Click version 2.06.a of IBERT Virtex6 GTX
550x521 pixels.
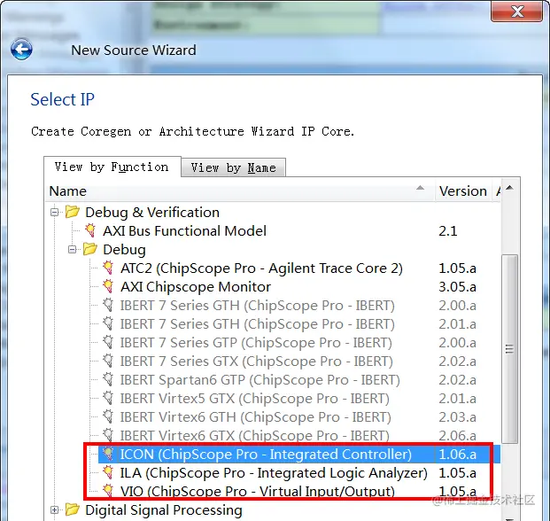point(457,435)
